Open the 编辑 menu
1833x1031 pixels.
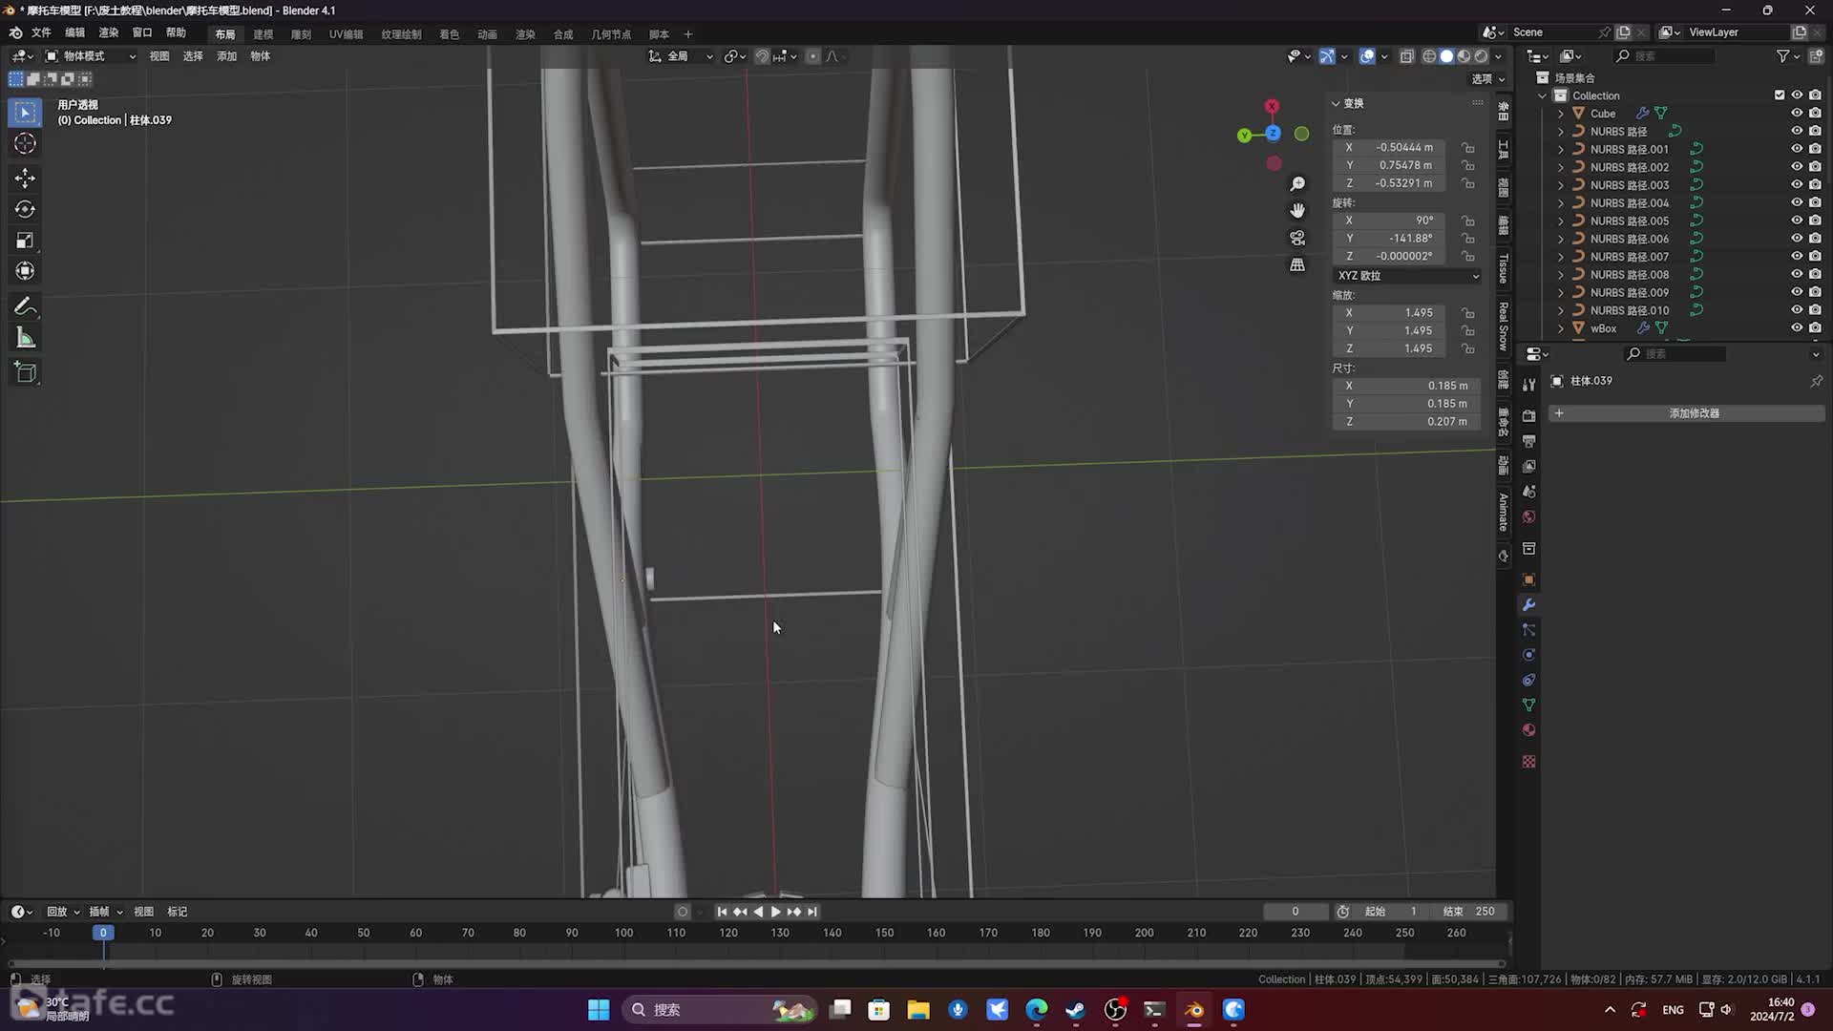(74, 32)
